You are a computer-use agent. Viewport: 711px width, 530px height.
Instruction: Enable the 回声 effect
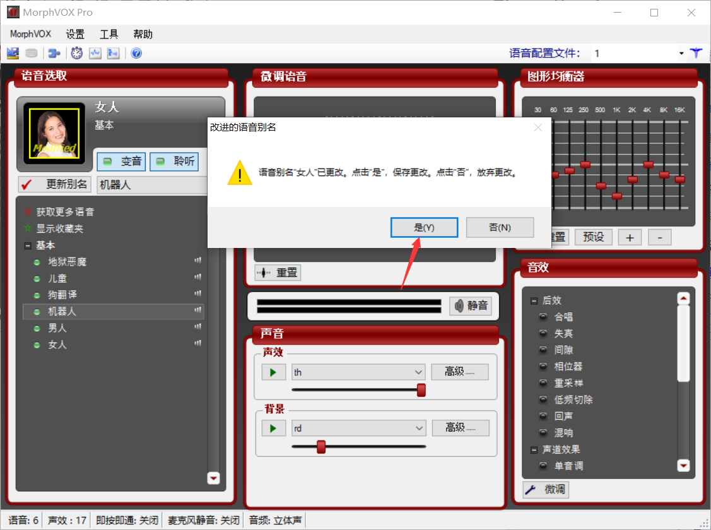[543, 416]
